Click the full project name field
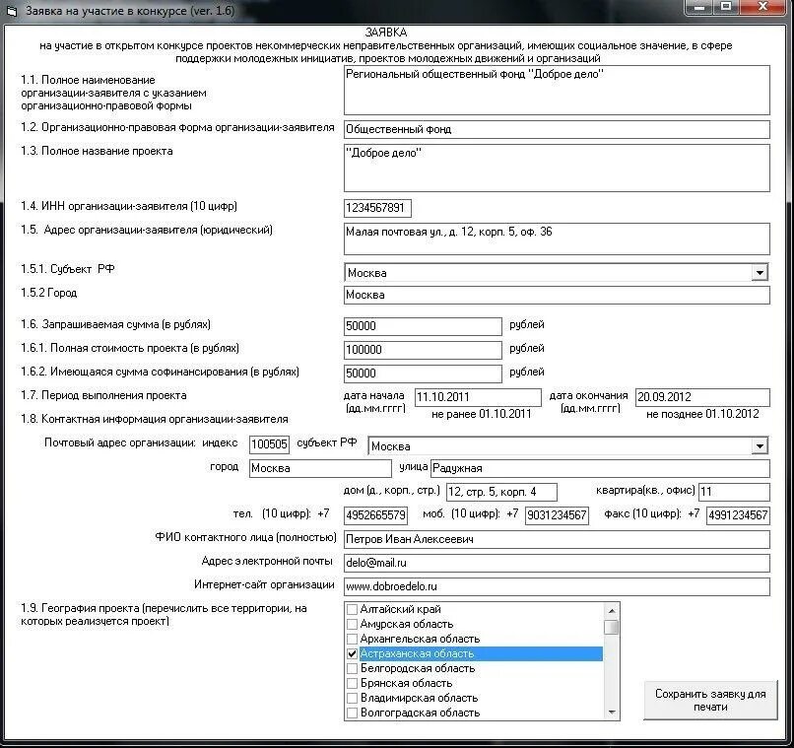The height and width of the screenshot is (748, 794). 557,168
